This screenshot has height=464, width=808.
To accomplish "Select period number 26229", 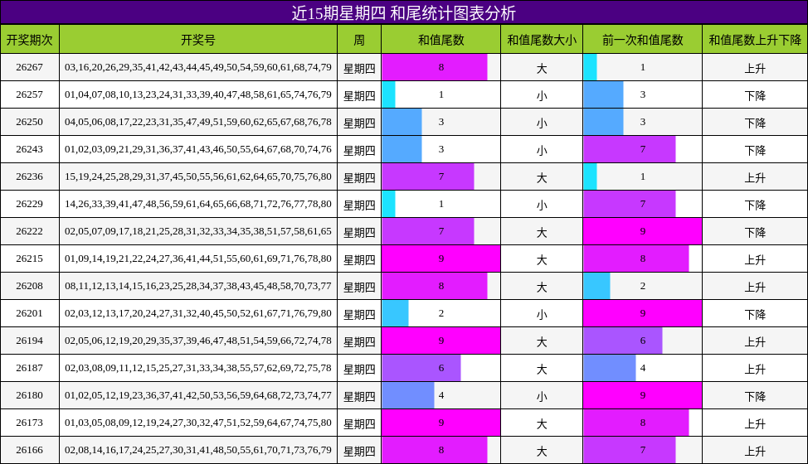I will click(x=29, y=204).
